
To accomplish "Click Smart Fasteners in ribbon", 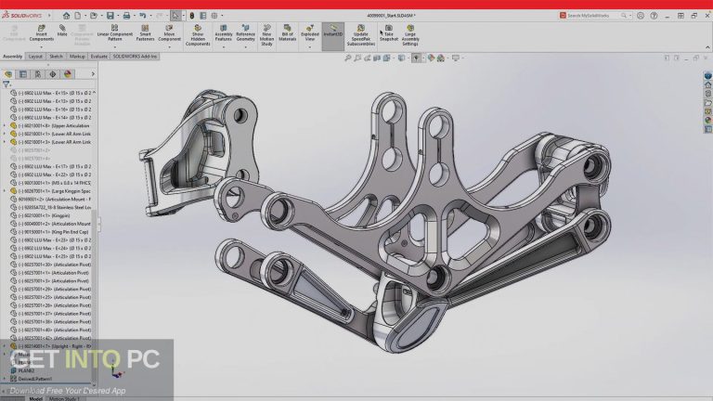I will pos(143,33).
